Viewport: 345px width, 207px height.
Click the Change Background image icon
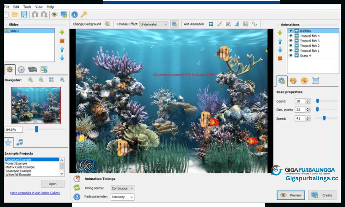(x=107, y=24)
